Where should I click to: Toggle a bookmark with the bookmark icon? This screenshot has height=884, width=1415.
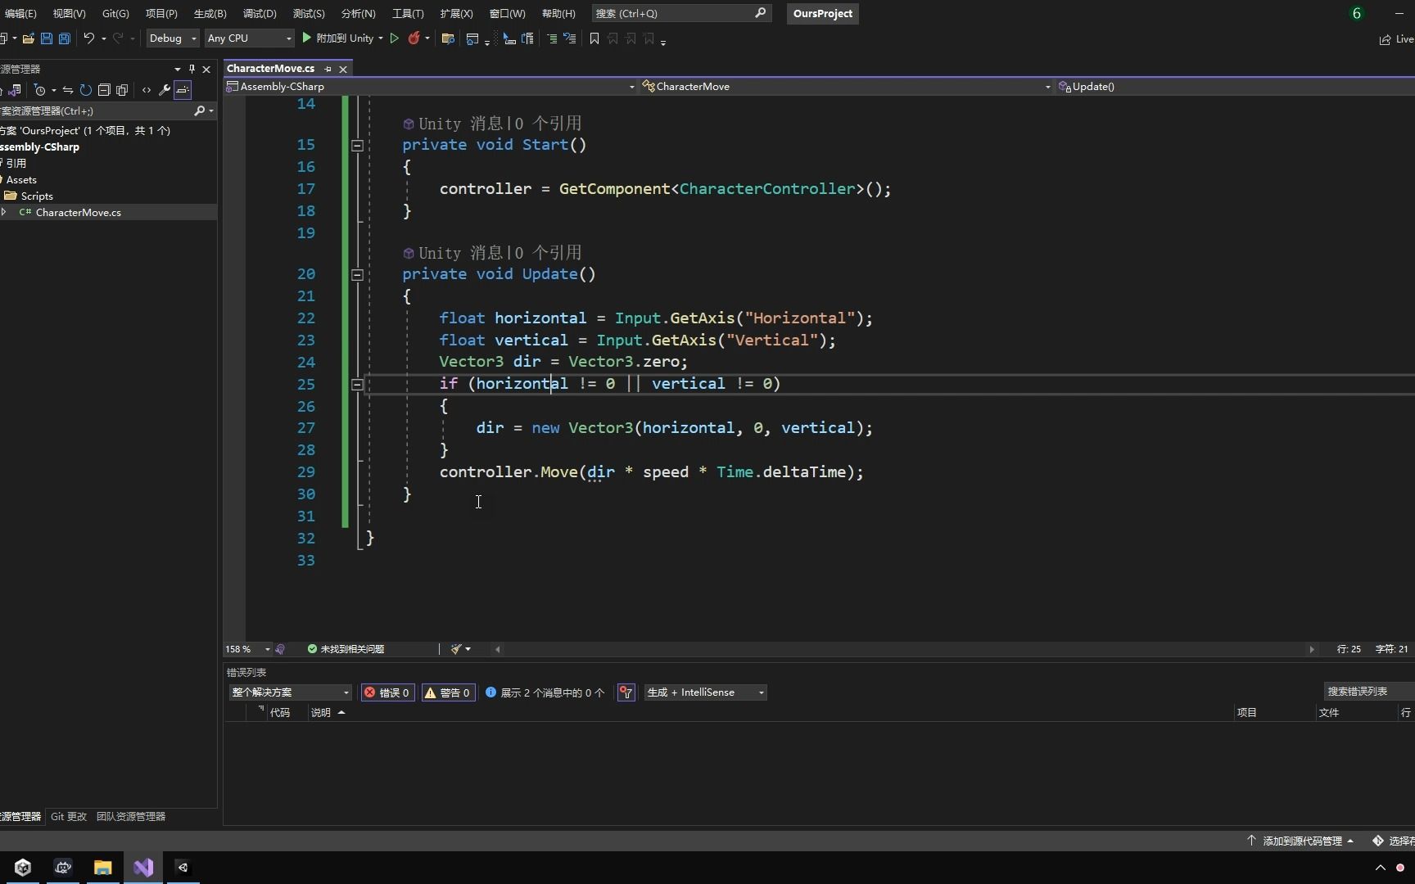tap(594, 38)
